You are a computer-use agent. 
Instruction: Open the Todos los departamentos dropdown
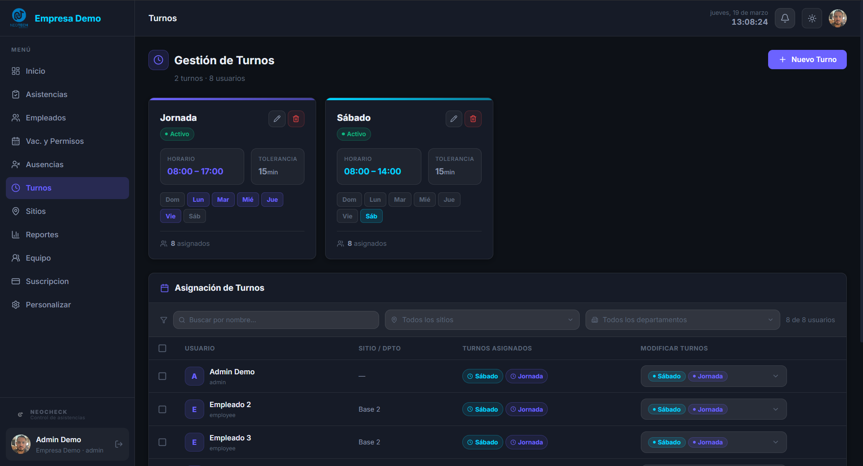pos(682,320)
